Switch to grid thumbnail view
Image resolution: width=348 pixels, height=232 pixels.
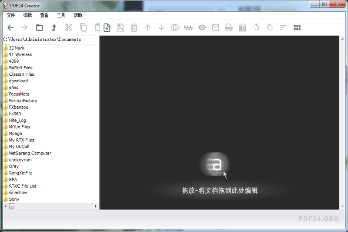[297, 27]
